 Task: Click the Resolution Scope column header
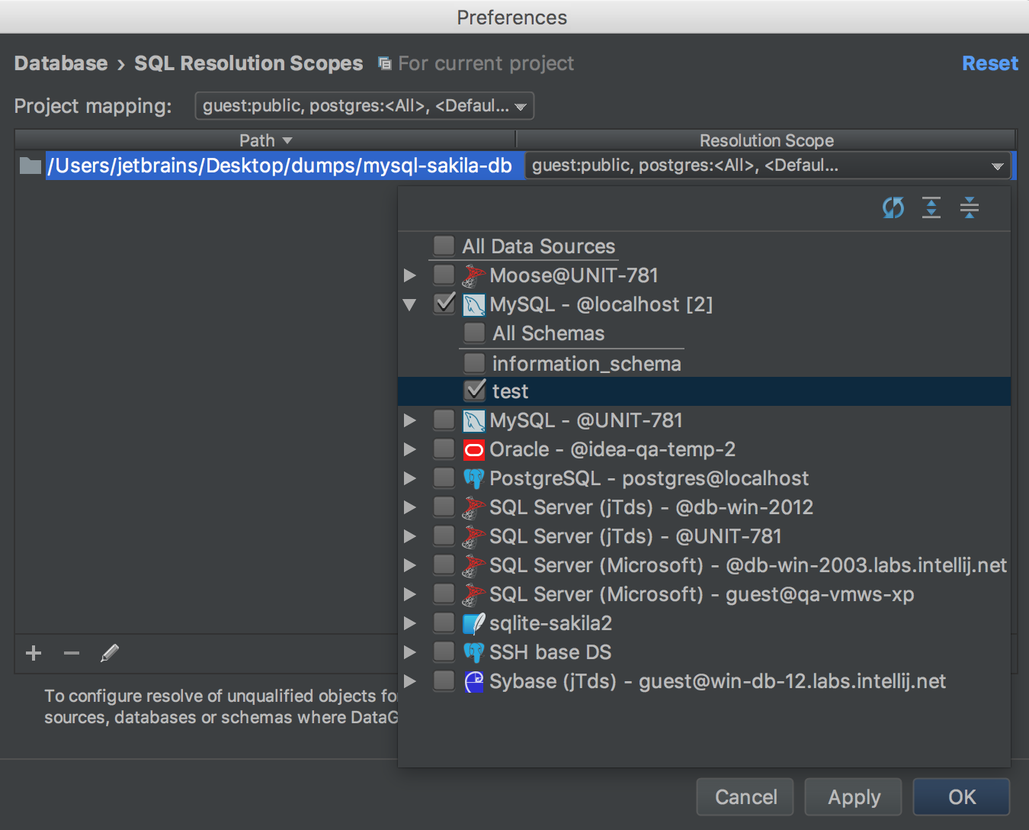point(766,140)
